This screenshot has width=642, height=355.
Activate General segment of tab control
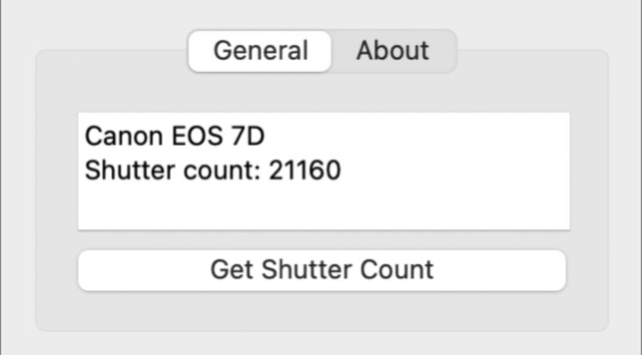(x=261, y=51)
